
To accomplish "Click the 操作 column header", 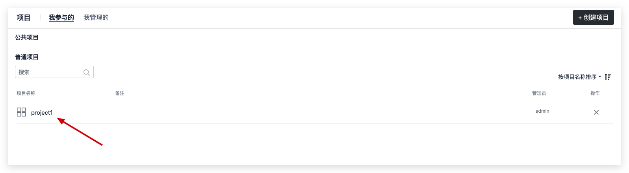I will tap(595, 93).
